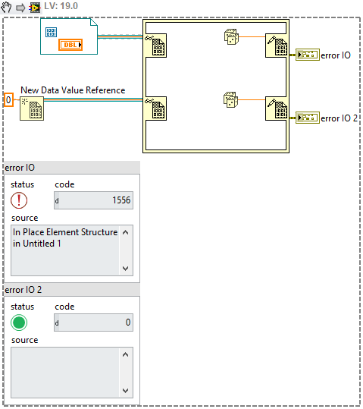The image size is (363, 409).
Task: Click the upper random number dice node
Action: (x=231, y=37)
